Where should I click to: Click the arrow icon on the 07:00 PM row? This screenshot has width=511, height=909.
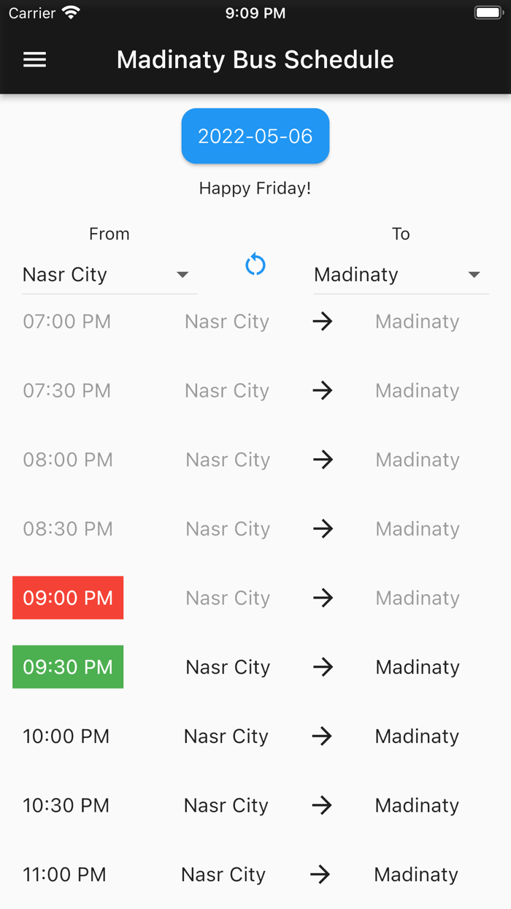click(323, 322)
